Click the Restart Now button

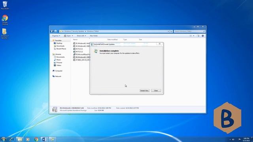(x=144, y=91)
